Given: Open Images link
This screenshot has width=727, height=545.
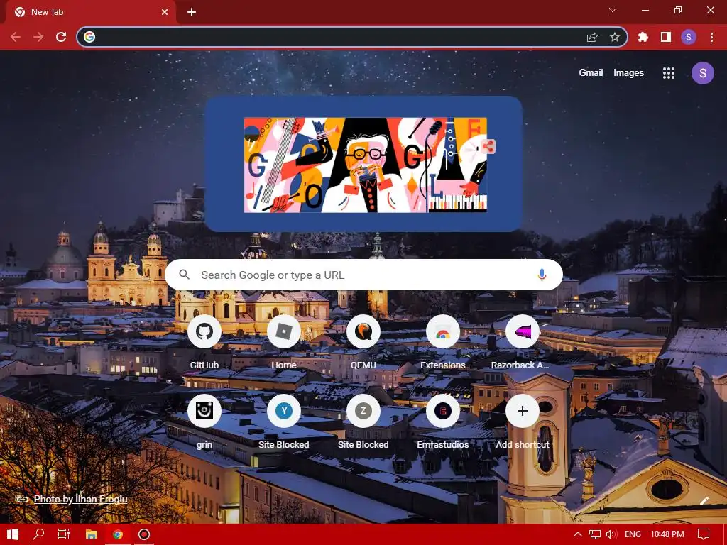Looking at the screenshot, I should click(x=628, y=73).
